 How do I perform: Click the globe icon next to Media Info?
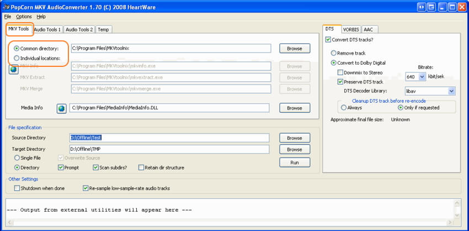(62, 108)
